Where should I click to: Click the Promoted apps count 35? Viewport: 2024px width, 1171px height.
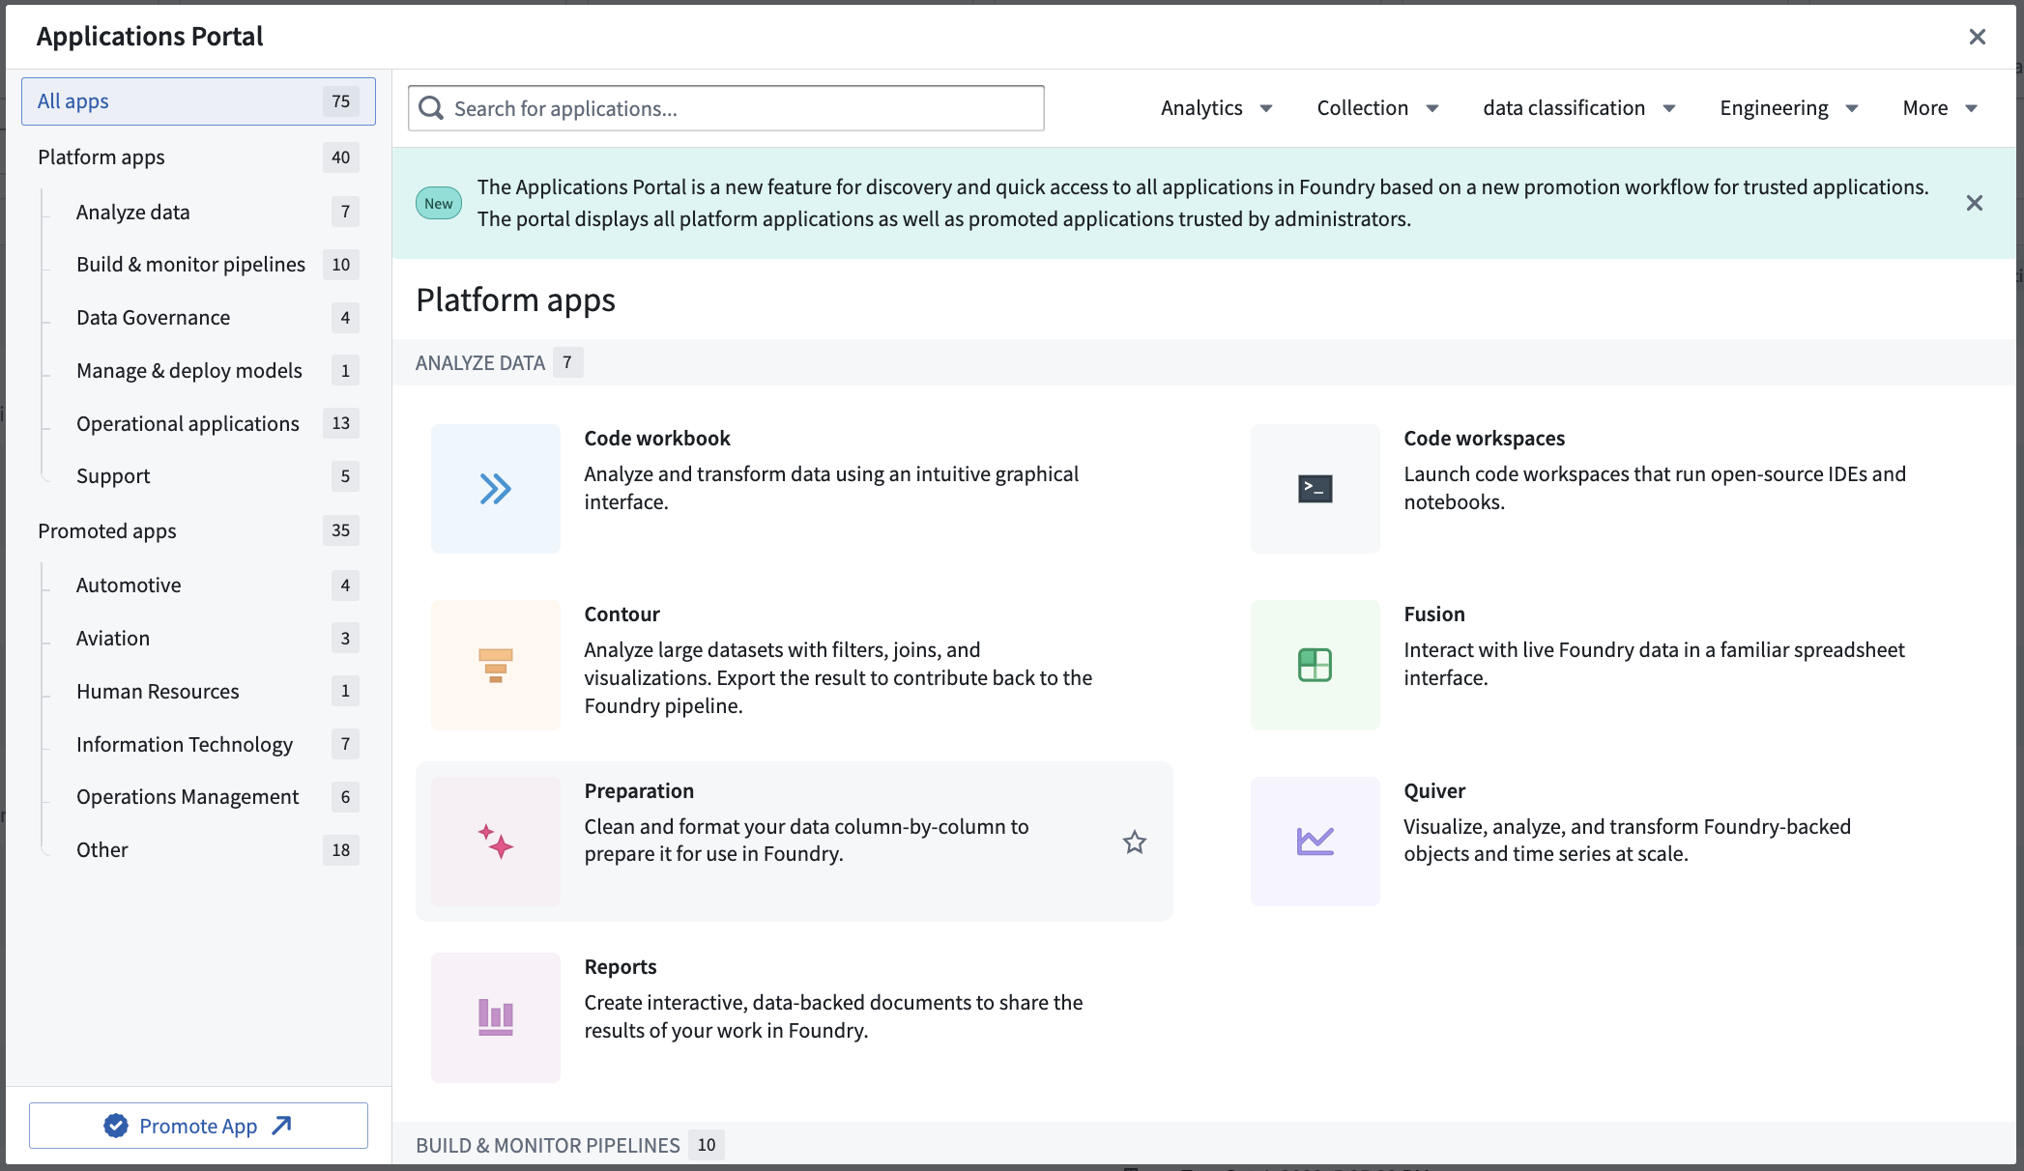(341, 530)
